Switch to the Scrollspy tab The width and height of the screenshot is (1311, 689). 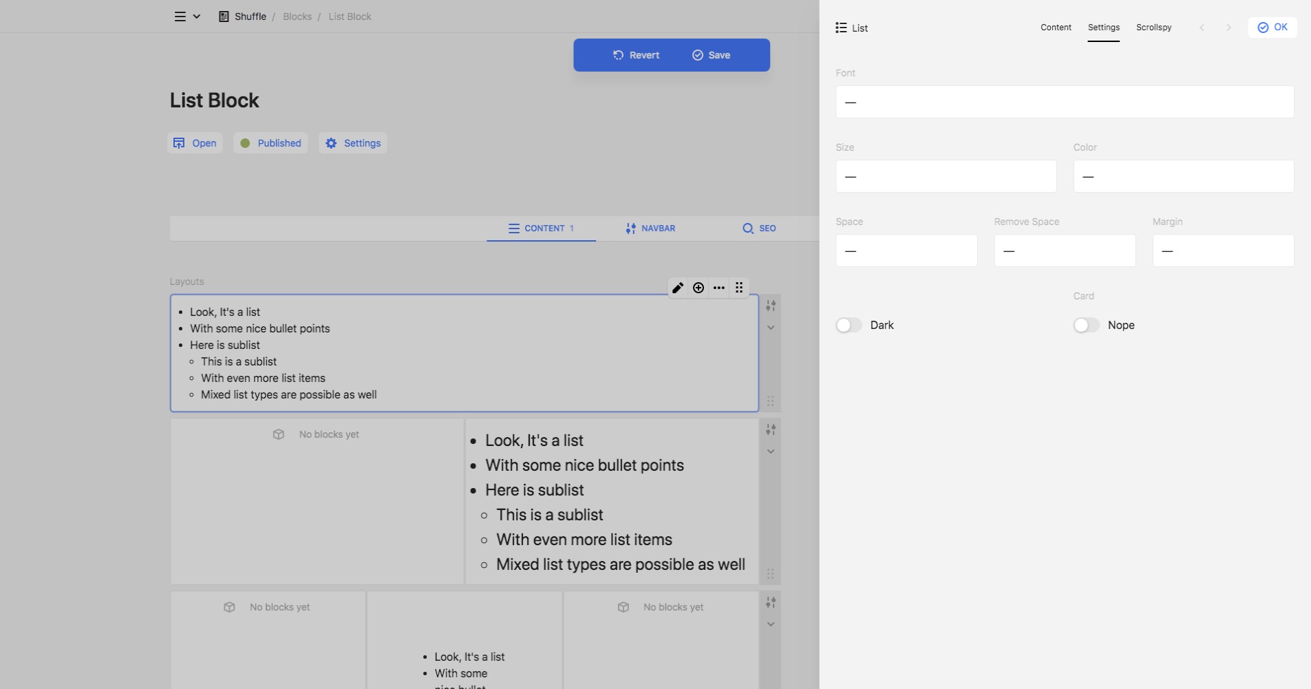[1153, 28]
